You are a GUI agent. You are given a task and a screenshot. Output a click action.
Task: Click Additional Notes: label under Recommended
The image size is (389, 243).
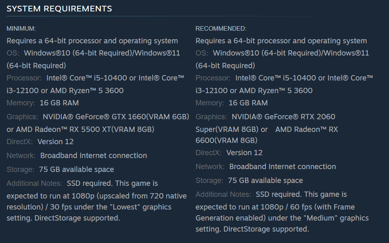223,194
